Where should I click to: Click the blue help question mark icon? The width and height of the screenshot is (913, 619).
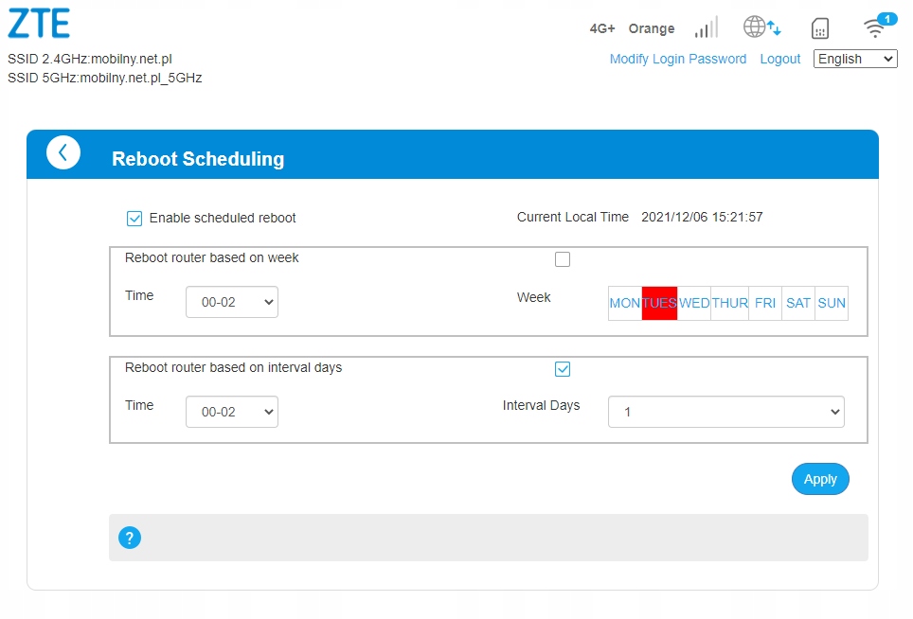point(130,538)
